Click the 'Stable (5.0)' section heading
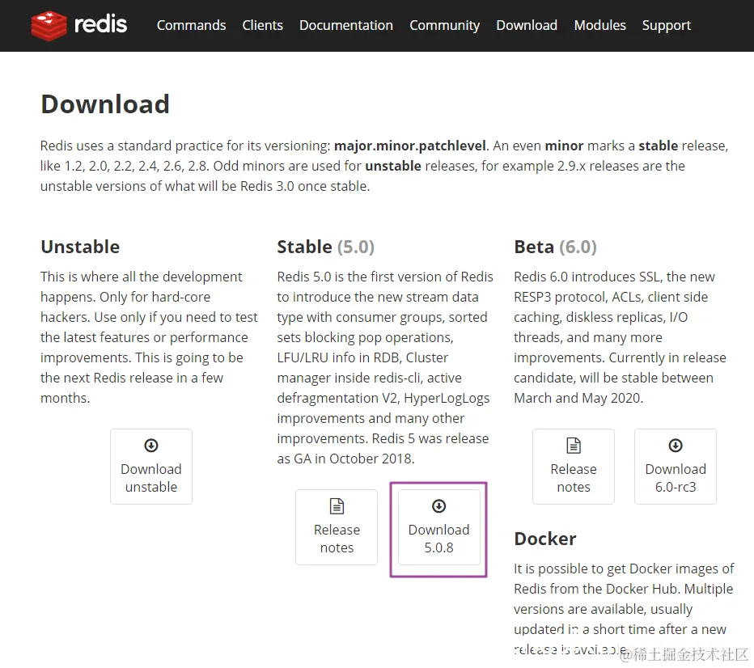The image size is (754, 668). click(325, 247)
